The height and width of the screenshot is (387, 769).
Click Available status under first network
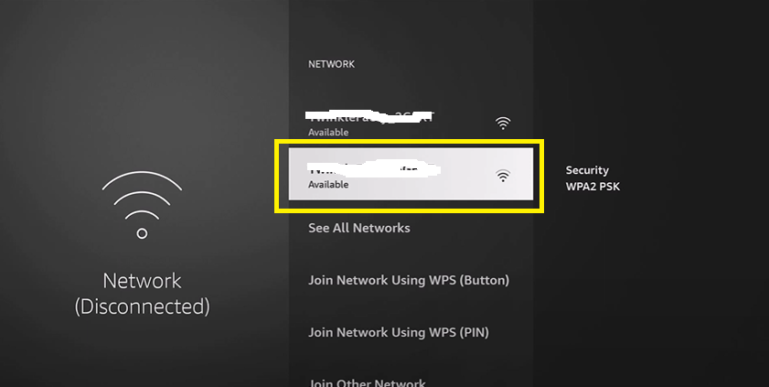click(x=328, y=133)
